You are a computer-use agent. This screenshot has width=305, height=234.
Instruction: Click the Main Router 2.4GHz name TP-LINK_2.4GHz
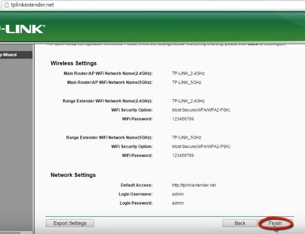(x=188, y=73)
